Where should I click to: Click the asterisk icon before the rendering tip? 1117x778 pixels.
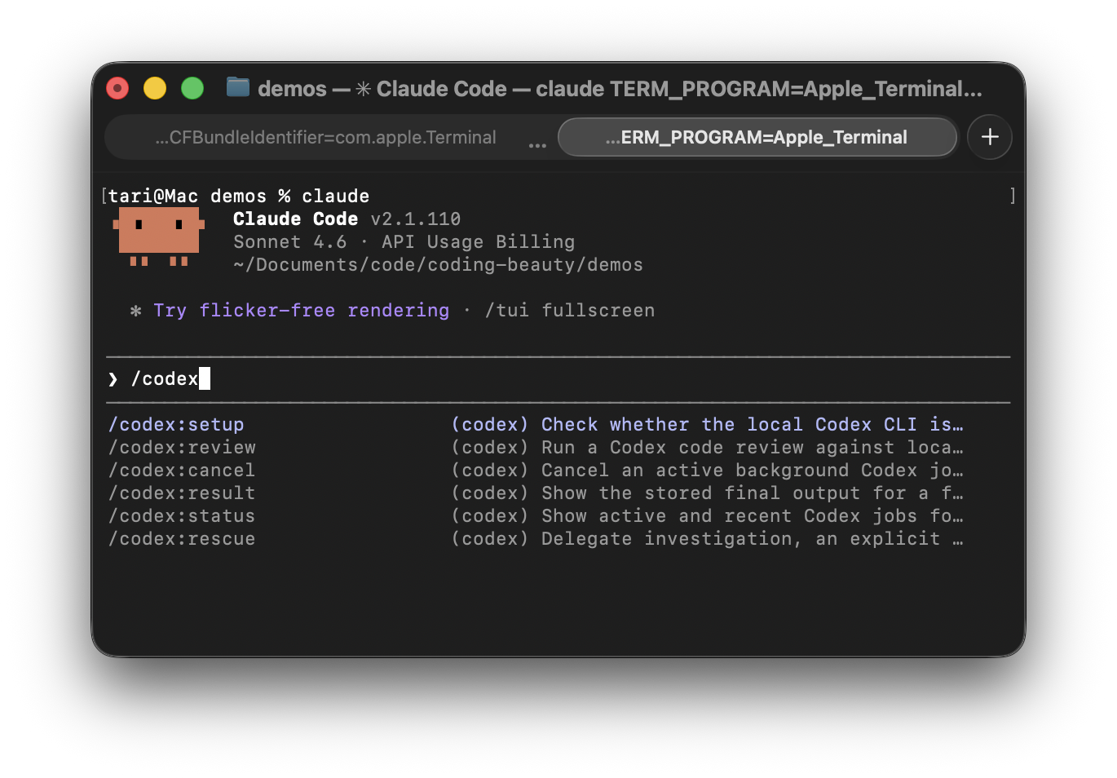[x=136, y=311]
